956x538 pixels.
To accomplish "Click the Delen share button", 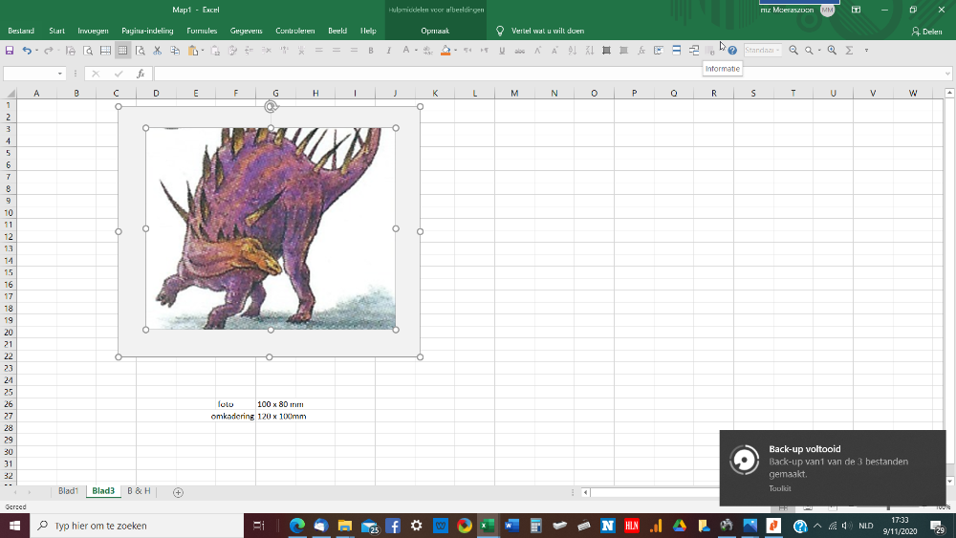I will pos(926,31).
